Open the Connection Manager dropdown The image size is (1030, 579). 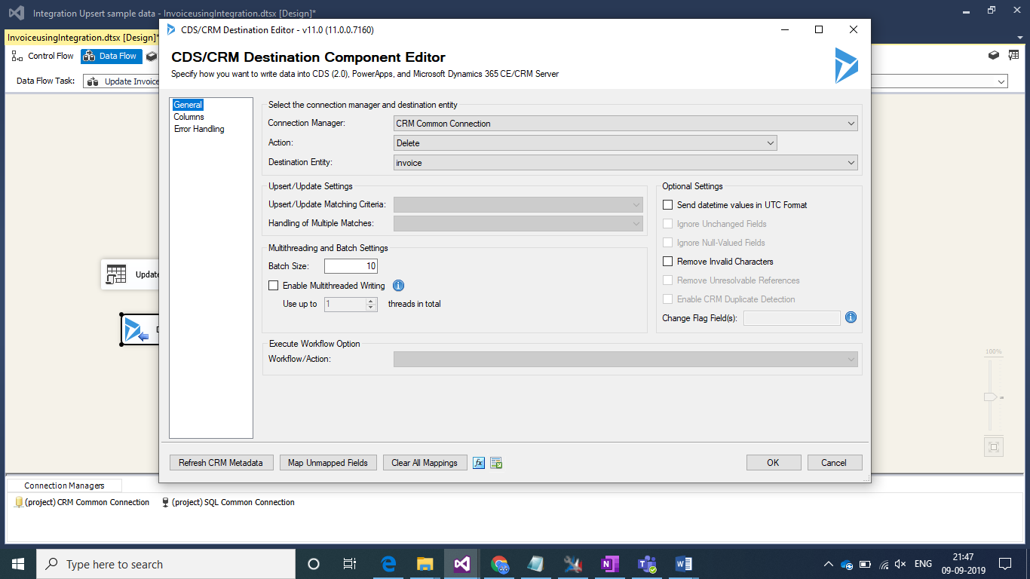coord(625,124)
